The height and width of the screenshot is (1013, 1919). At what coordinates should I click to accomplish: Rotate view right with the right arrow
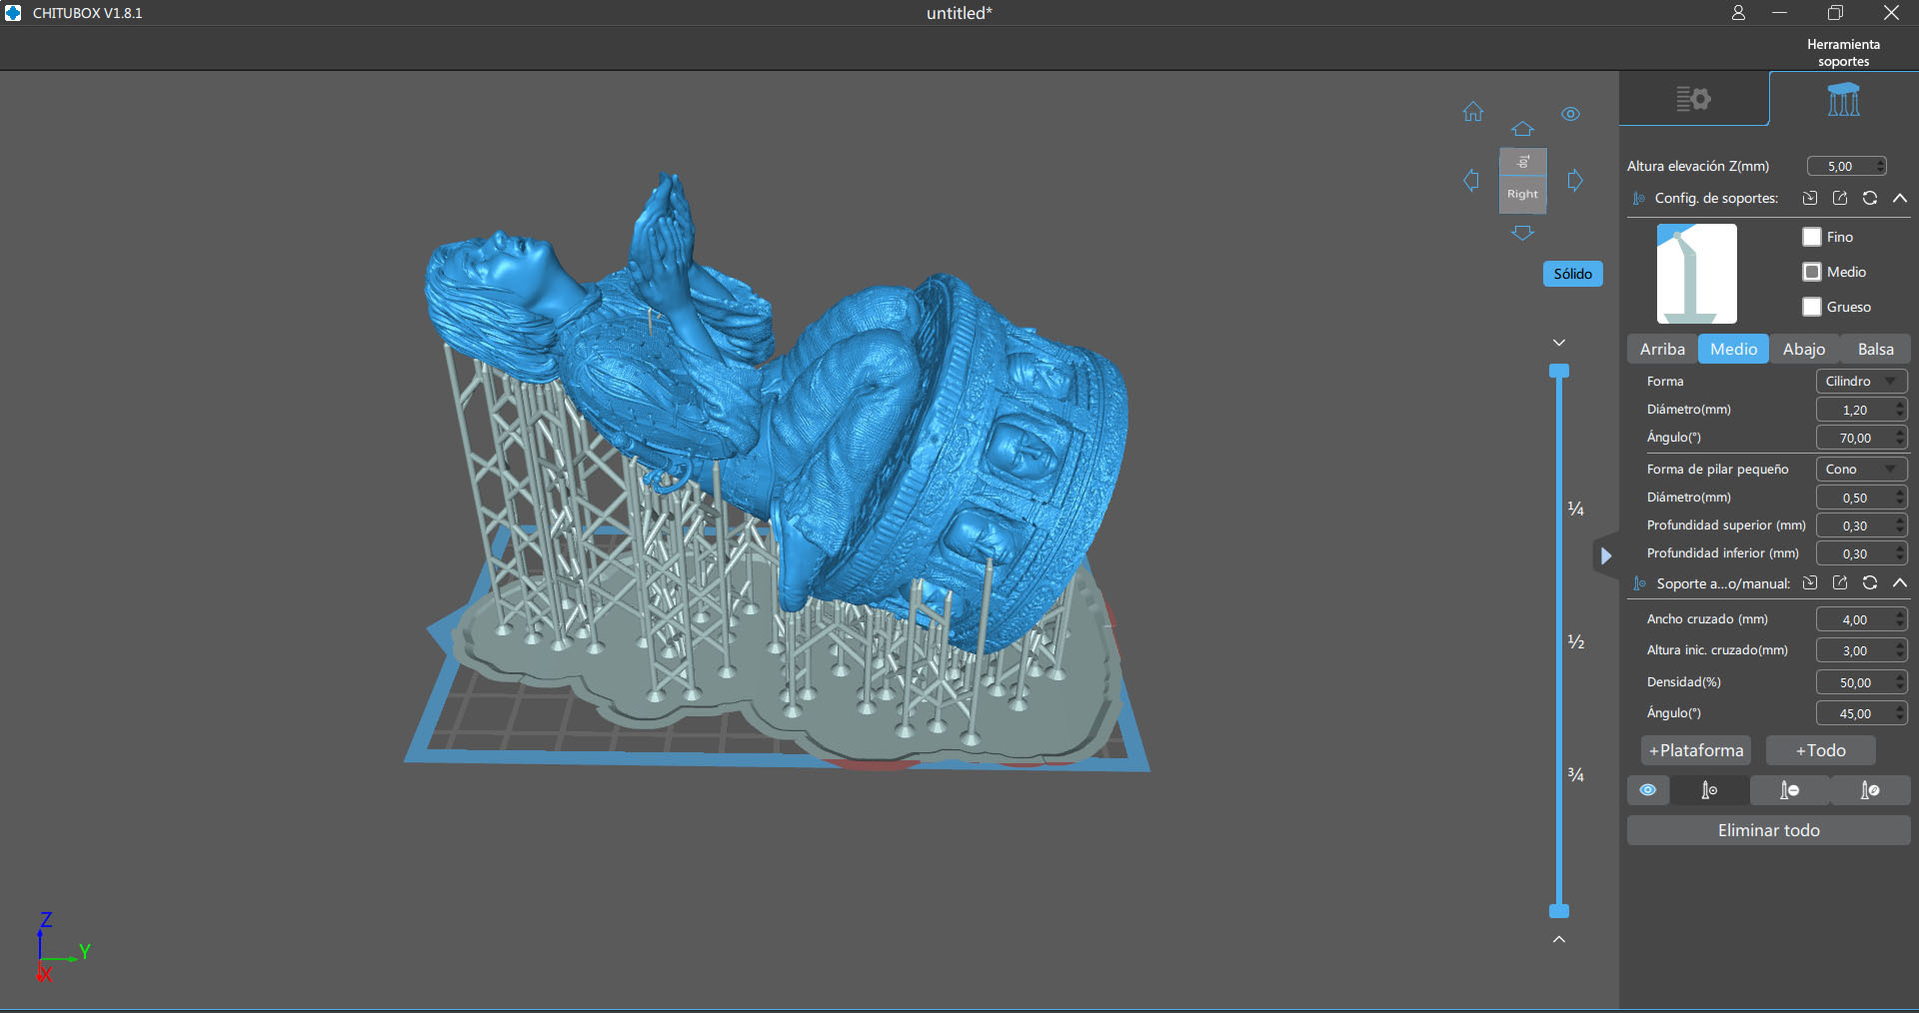coord(1575,181)
